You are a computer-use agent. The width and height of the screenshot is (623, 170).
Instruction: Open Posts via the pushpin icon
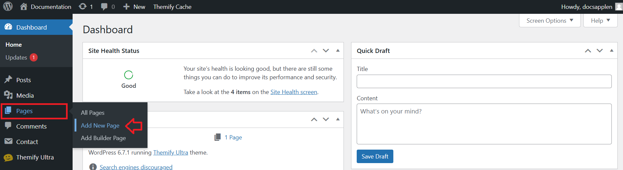coord(8,80)
